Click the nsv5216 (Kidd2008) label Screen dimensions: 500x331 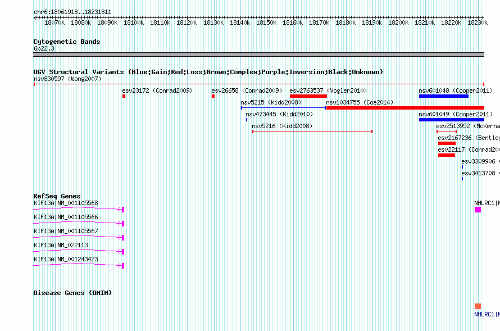[282, 126]
